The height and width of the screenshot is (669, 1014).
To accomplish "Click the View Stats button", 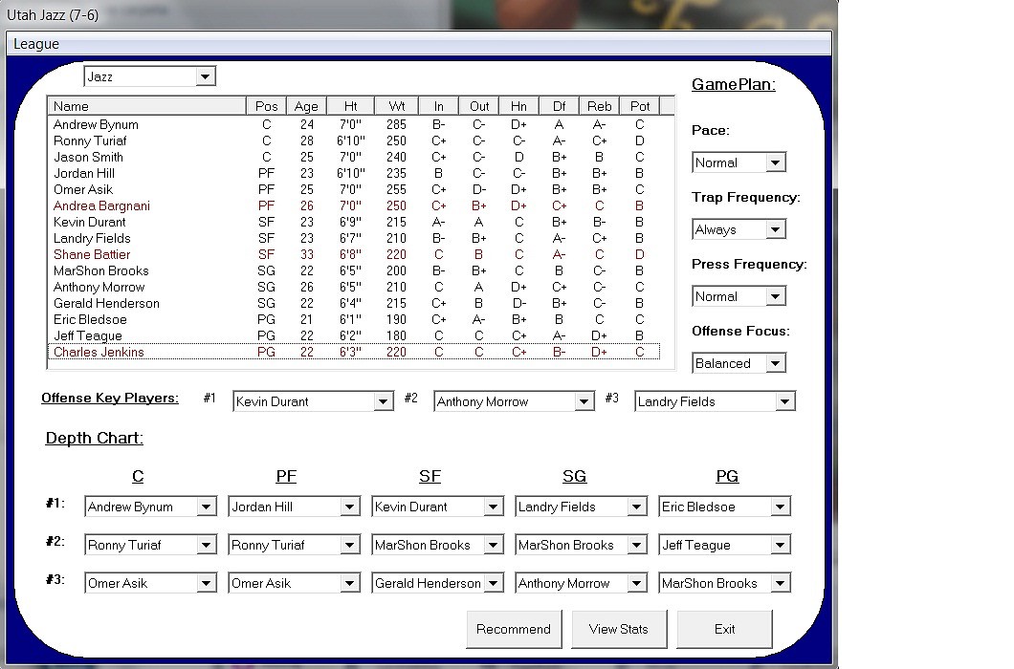I will tap(618, 629).
